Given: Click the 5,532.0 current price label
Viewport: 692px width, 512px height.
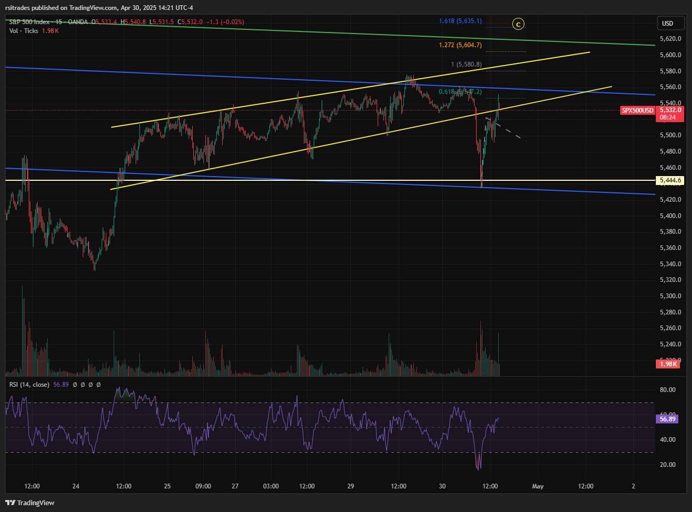Looking at the screenshot, I should point(671,110).
